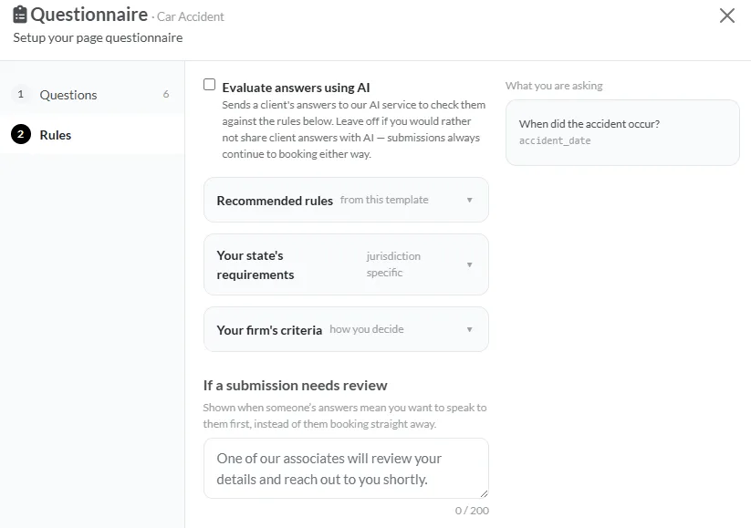Viewport: 751px width, 528px height.
Task: Select the accident date question card
Action: (x=622, y=132)
